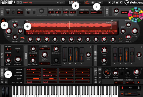
Task: Expand the filter envelope editor icon
Action: [91, 47]
